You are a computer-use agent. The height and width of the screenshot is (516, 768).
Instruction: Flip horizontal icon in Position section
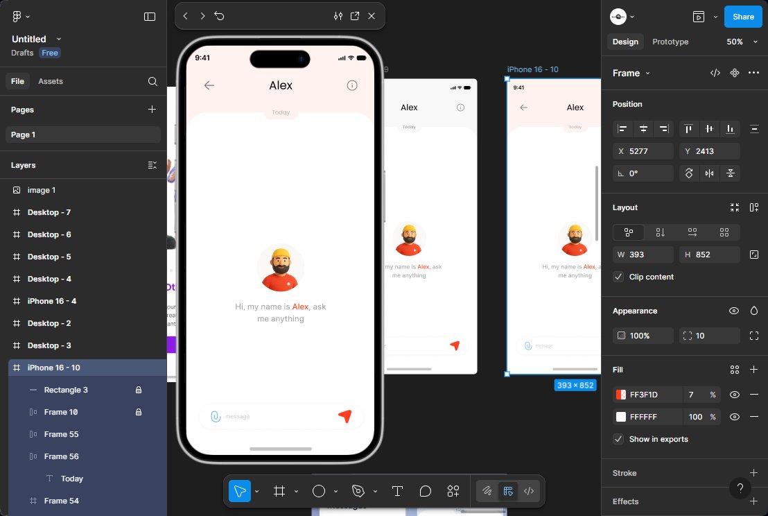tap(709, 173)
